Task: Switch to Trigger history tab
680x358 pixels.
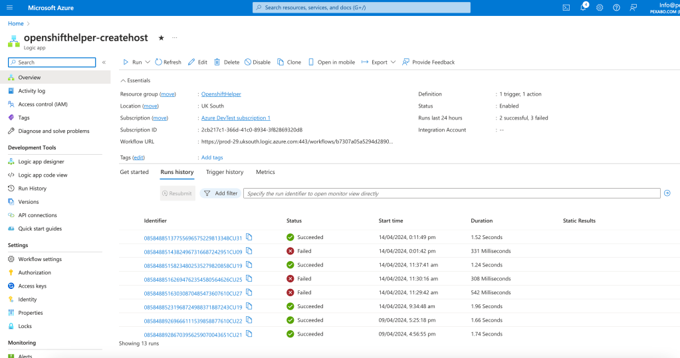Action: coord(225,172)
